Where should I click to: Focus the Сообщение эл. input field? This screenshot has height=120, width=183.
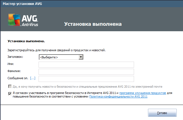pos(86,79)
